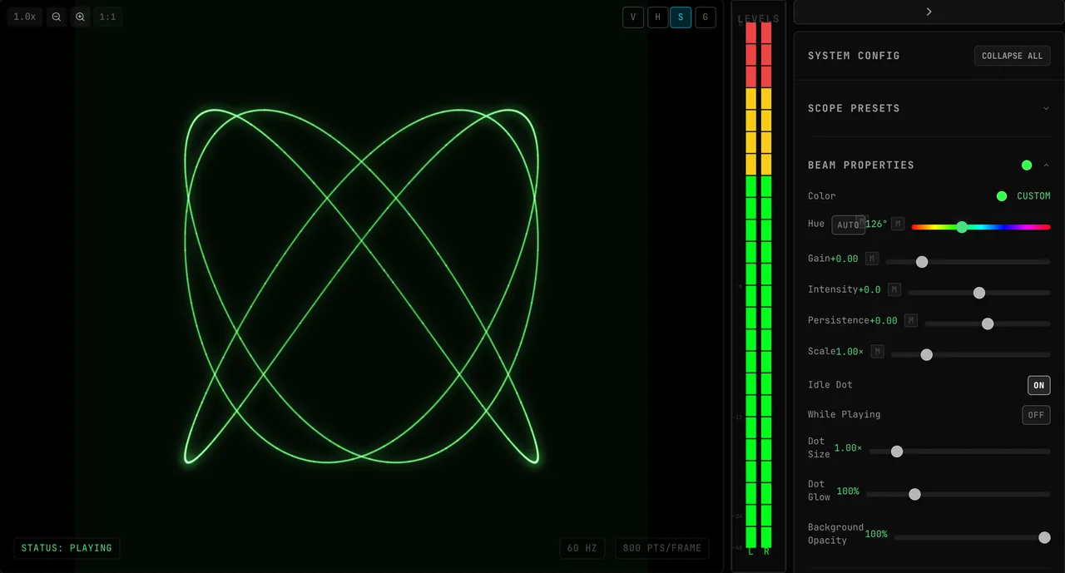Click the Scale slider handle
Viewport: 1065px width, 573px height.
[927, 354]
